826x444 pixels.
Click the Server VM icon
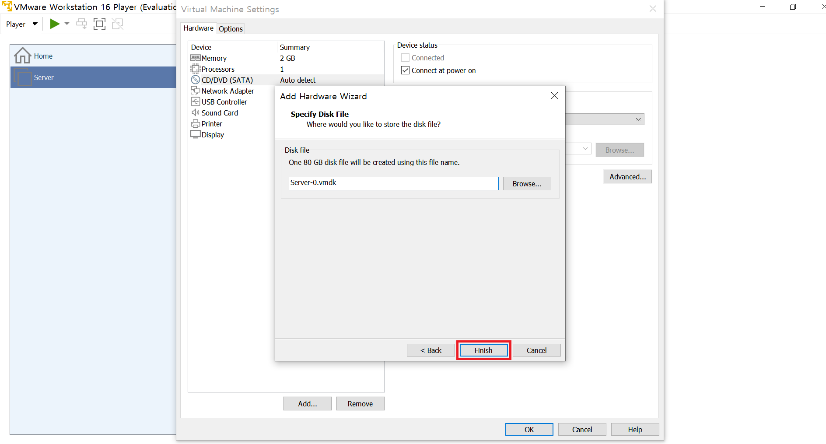23,77
